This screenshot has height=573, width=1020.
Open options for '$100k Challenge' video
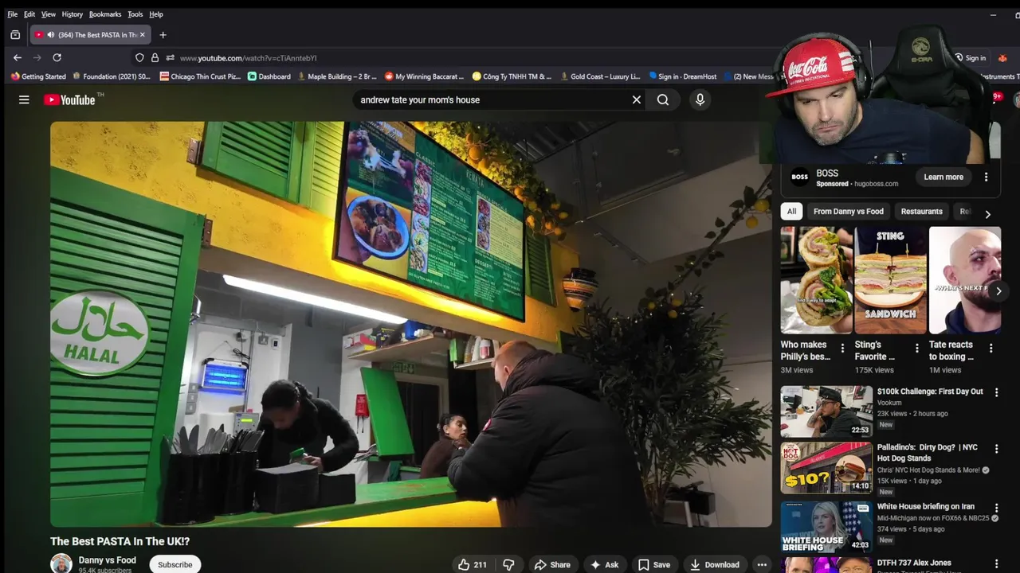[x=996, y=392]
